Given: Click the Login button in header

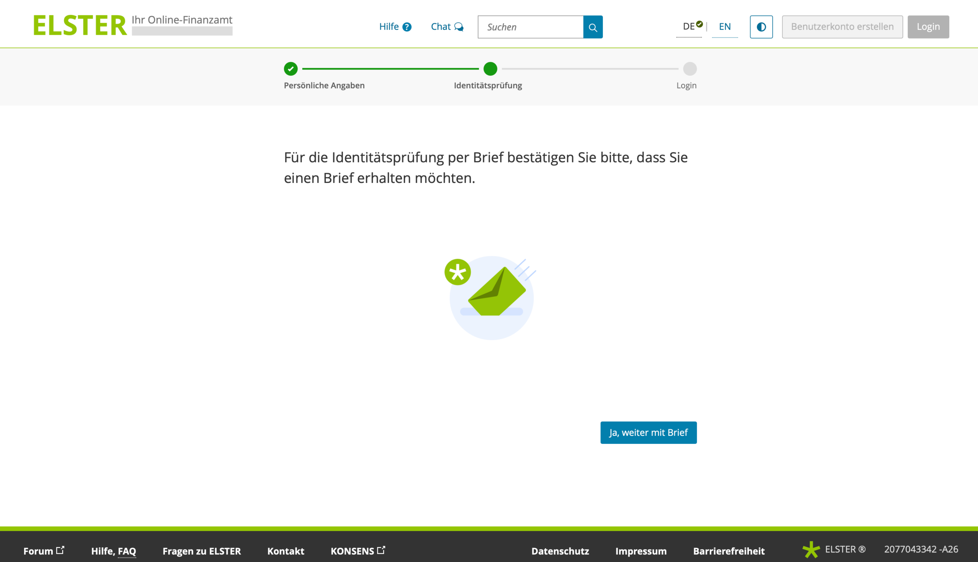Looking at the screenshot, I should (928, 27).
